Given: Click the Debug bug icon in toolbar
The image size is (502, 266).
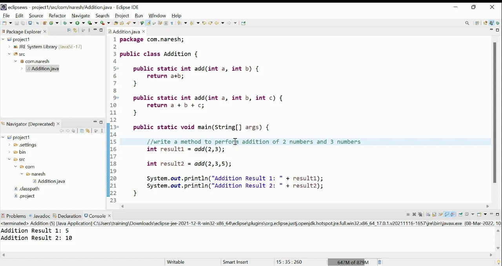Looking at the screenshot, I should 65,23.
